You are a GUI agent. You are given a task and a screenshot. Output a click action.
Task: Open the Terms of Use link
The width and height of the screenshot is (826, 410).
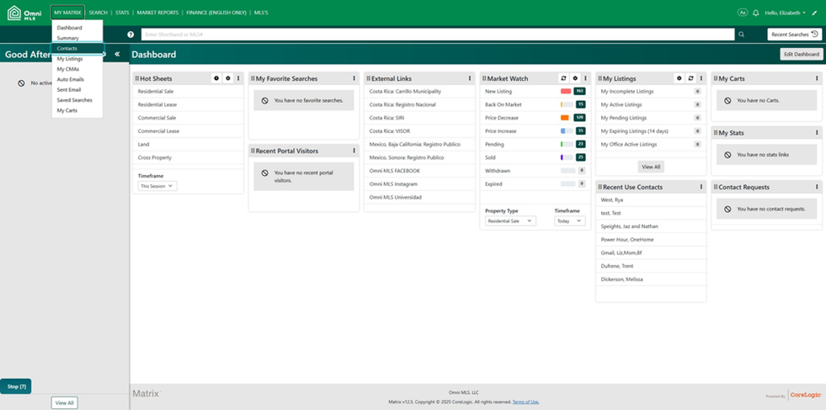525,402
